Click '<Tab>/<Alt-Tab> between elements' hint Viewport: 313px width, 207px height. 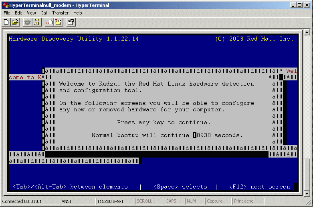pos(70,187)
